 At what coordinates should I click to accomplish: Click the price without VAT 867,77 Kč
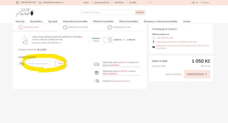point(206,66)
